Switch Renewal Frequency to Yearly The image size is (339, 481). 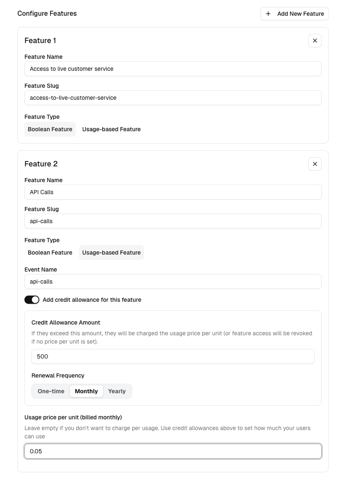coord(117,391)
